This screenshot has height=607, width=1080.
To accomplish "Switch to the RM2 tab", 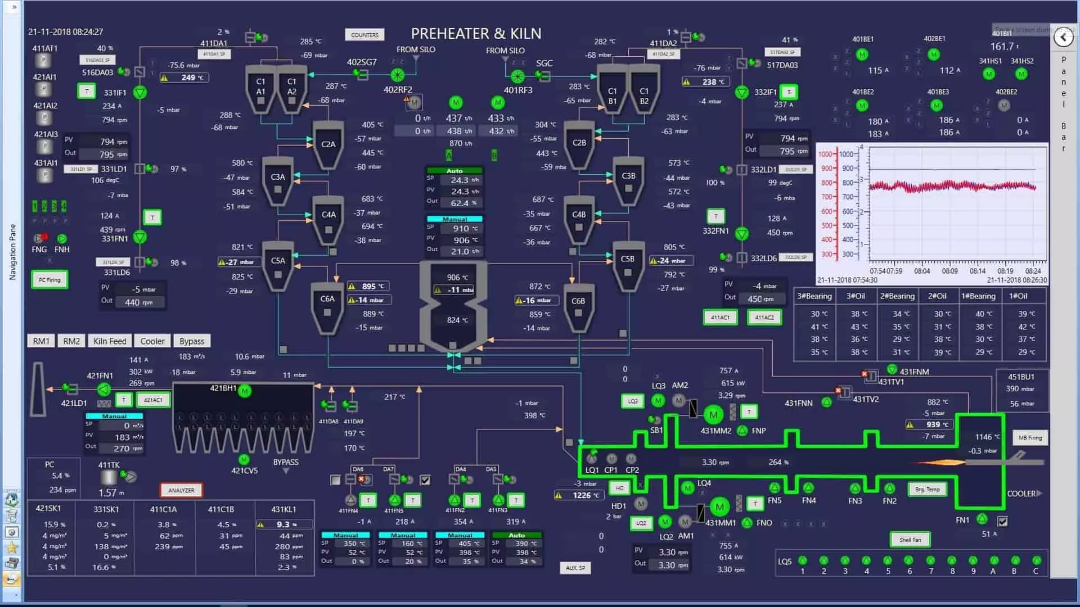I will (x=71, y=341).
